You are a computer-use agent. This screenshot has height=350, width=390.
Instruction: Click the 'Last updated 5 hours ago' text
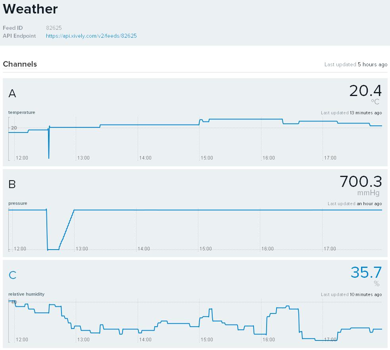pos(355,64)
